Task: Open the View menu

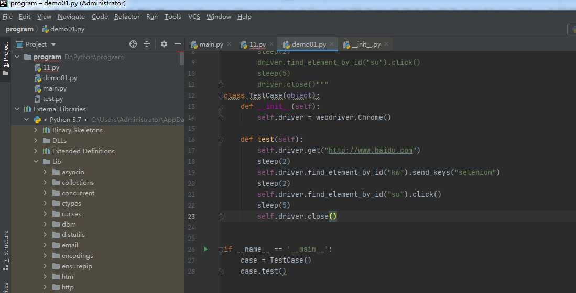Action: click(44, 17)
